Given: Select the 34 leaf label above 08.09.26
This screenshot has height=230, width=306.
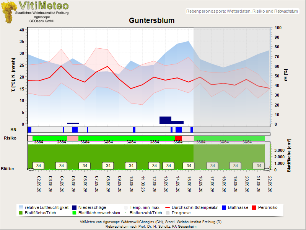Looking at the screenshot, I should coord(108,166).
